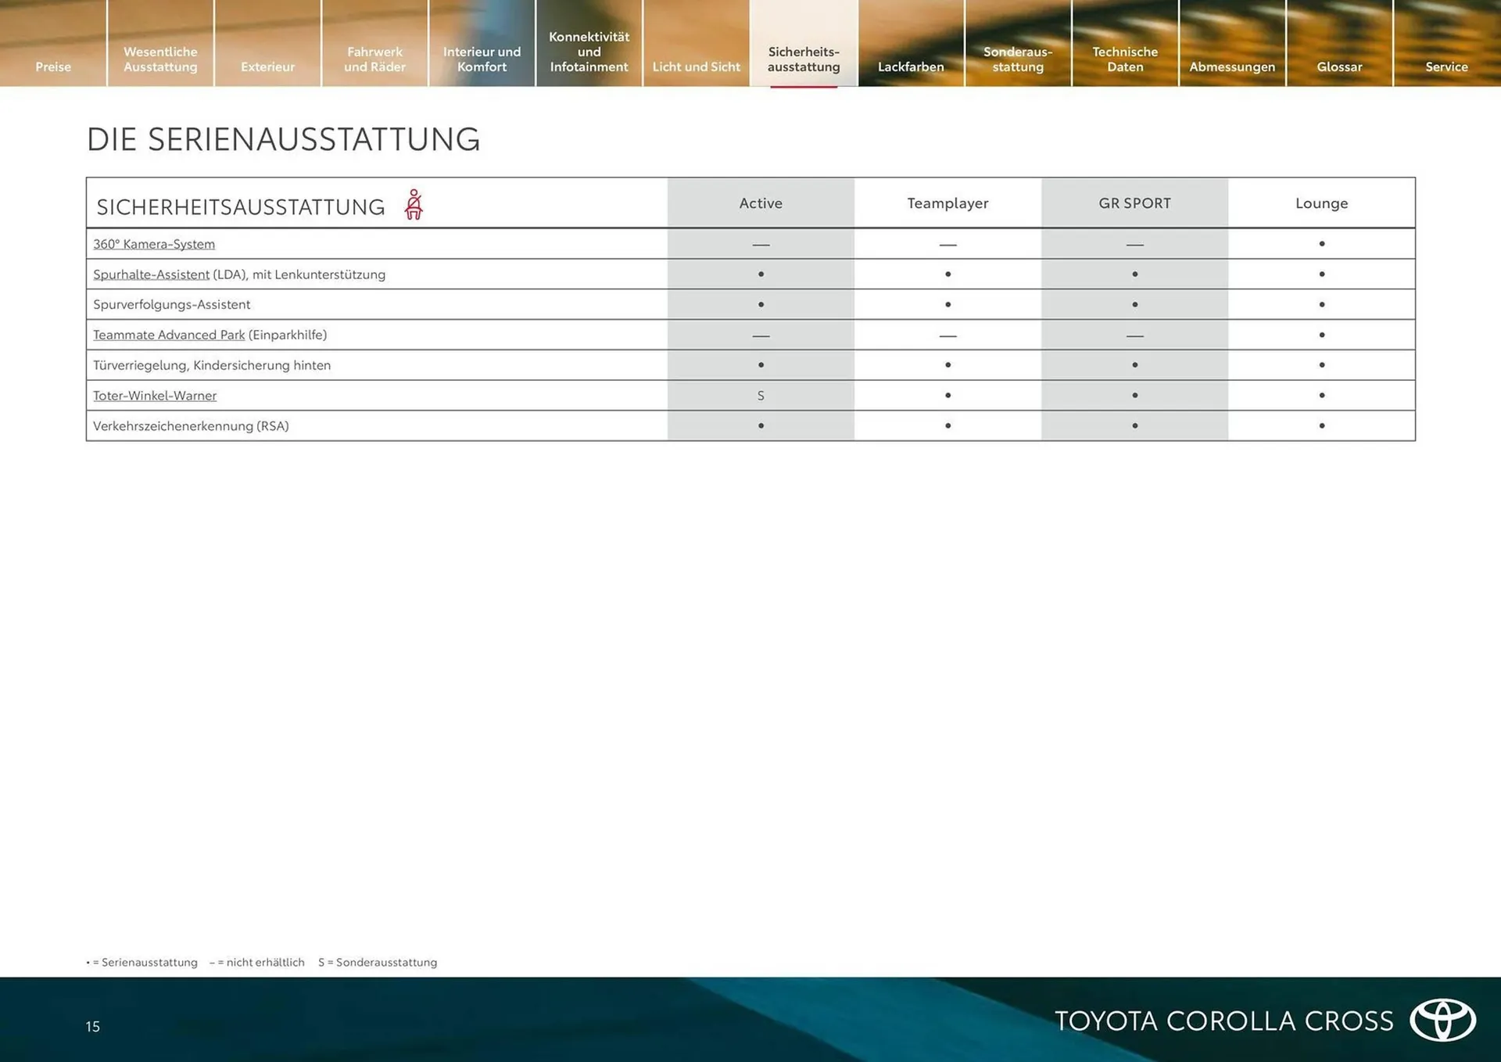
Task: Open the Abmessungen tab
Action: [1232, 66]
